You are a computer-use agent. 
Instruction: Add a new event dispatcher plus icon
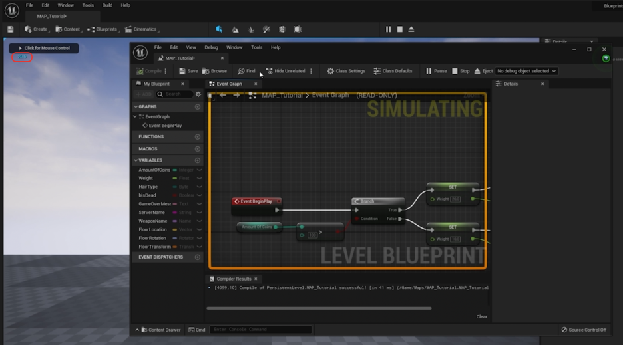(198, 257)
